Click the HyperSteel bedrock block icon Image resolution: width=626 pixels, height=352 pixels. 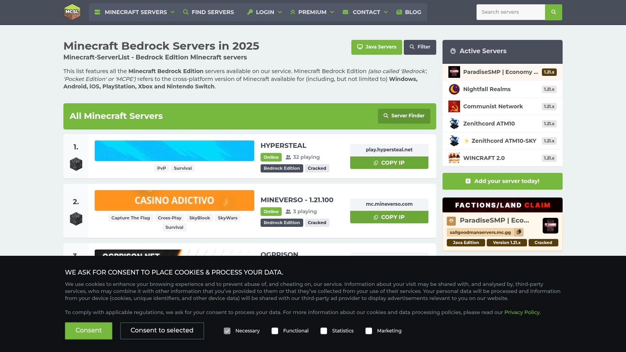point(76,164)
